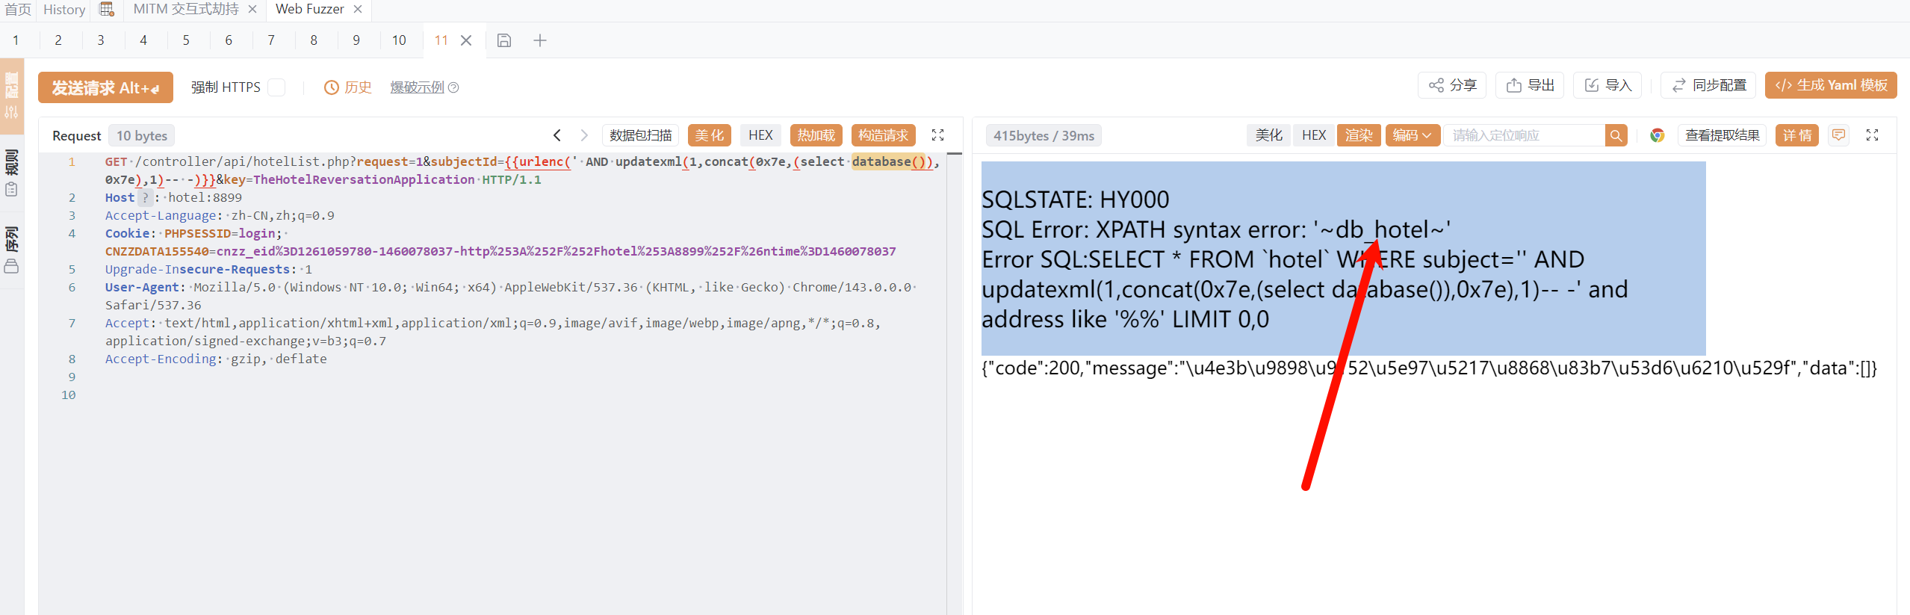Add a new fuzzer tab with plus icon
Image resolution: width=1910 pixels, height=615 pixels.
click(540, 40)
